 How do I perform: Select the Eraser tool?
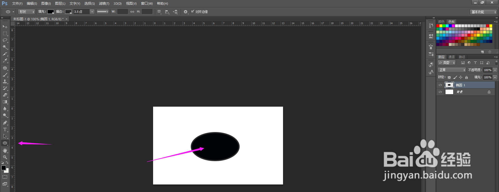click(5, 95)
